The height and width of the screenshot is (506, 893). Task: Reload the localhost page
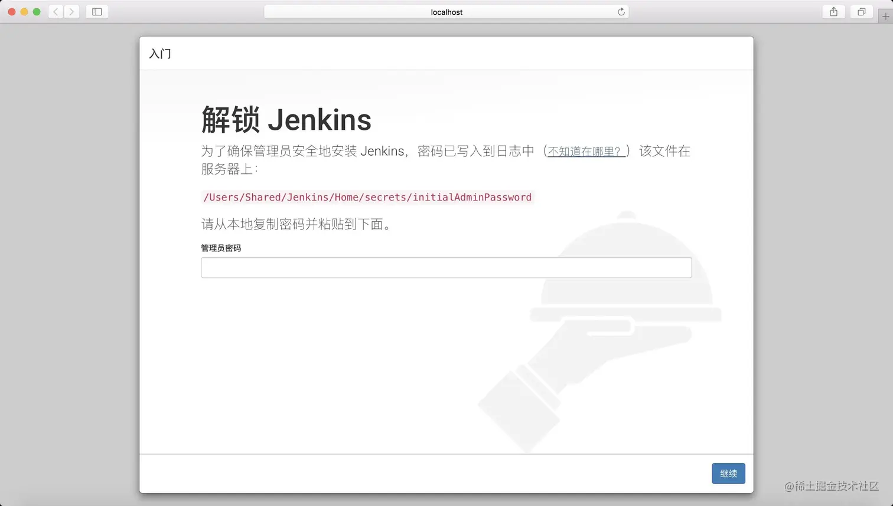(621, 12)
